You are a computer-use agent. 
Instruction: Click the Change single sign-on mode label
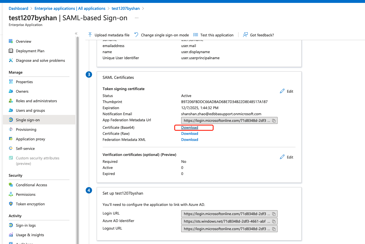(x=165, y=35)
